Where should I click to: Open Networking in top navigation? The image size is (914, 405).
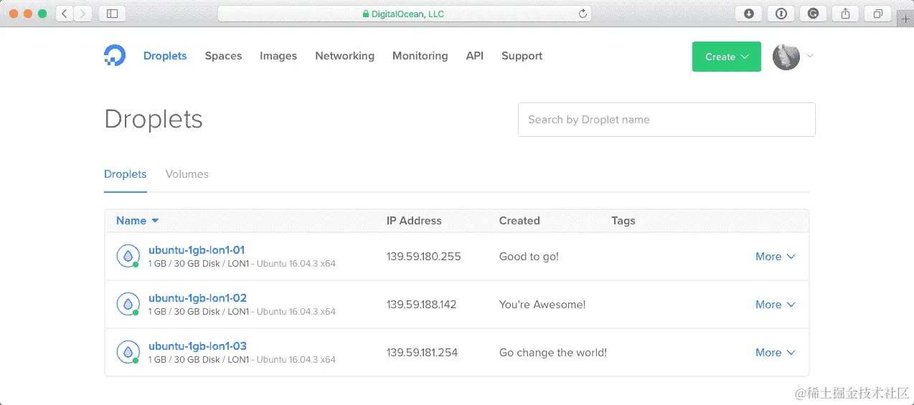tap(344, 56)
